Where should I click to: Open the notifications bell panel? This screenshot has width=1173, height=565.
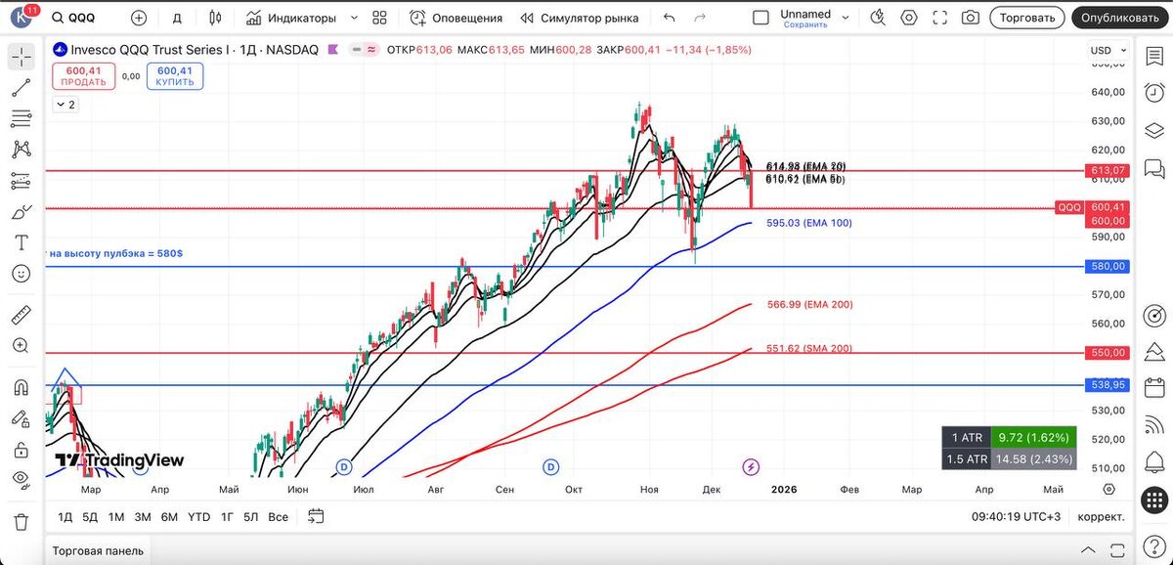pyautogui.click(x=1153, y=464)
